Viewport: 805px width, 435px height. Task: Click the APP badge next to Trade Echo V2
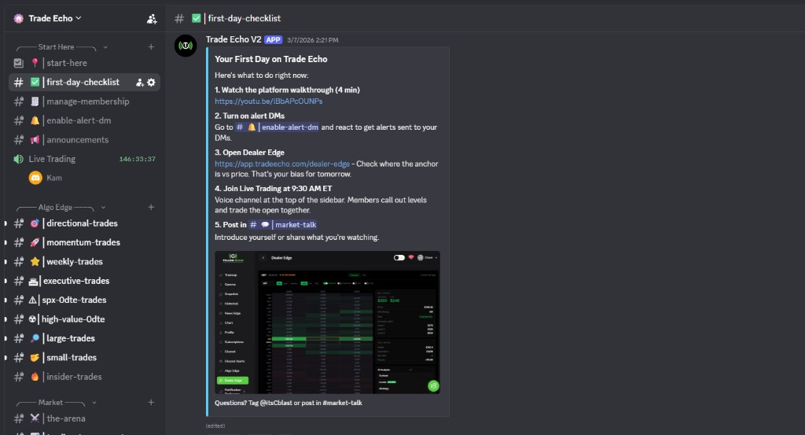click(273, 39)
